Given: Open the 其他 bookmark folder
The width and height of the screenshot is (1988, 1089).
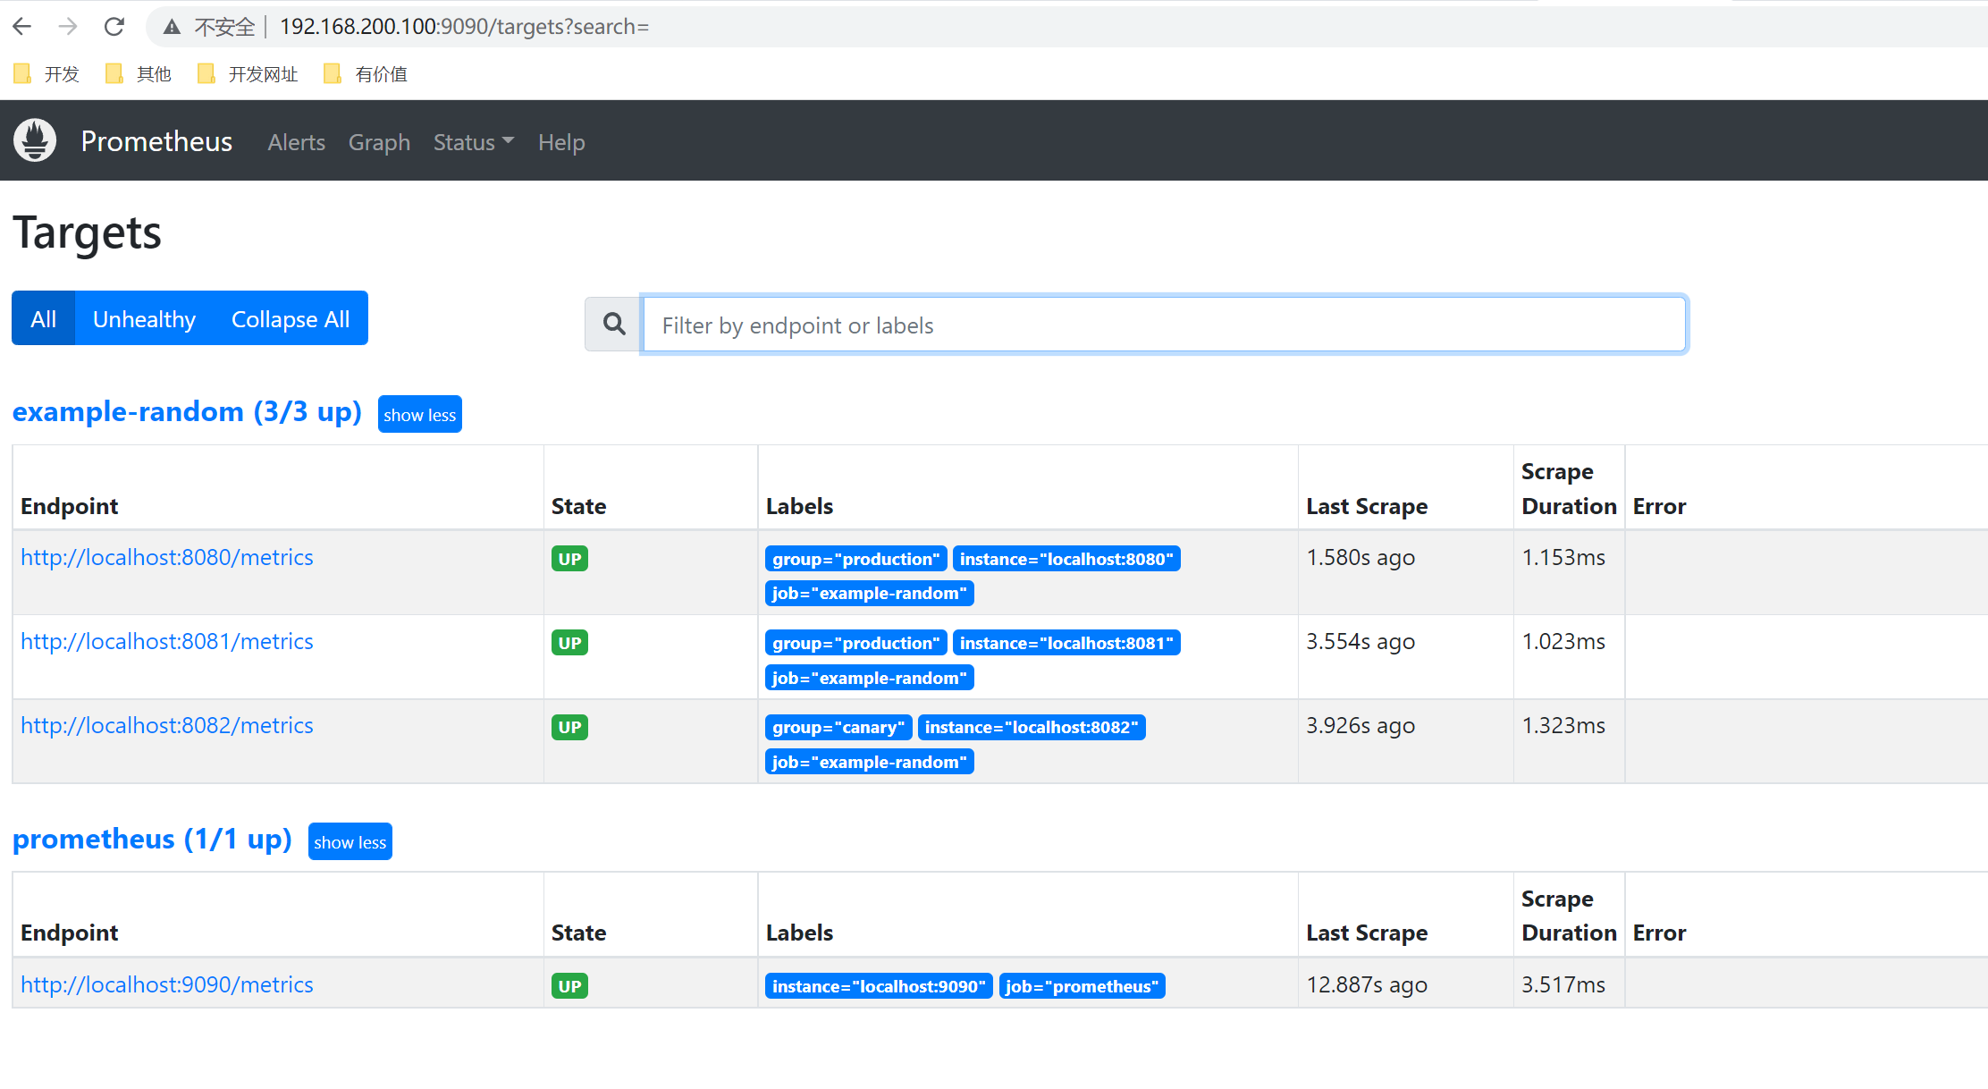Looking at the screenshot, I should point(139,74).
